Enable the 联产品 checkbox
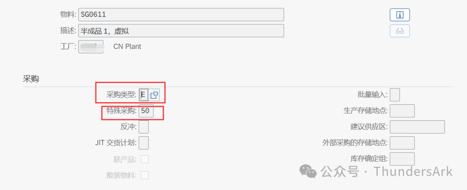Screen dimensions: 467x190 [144, 159]
